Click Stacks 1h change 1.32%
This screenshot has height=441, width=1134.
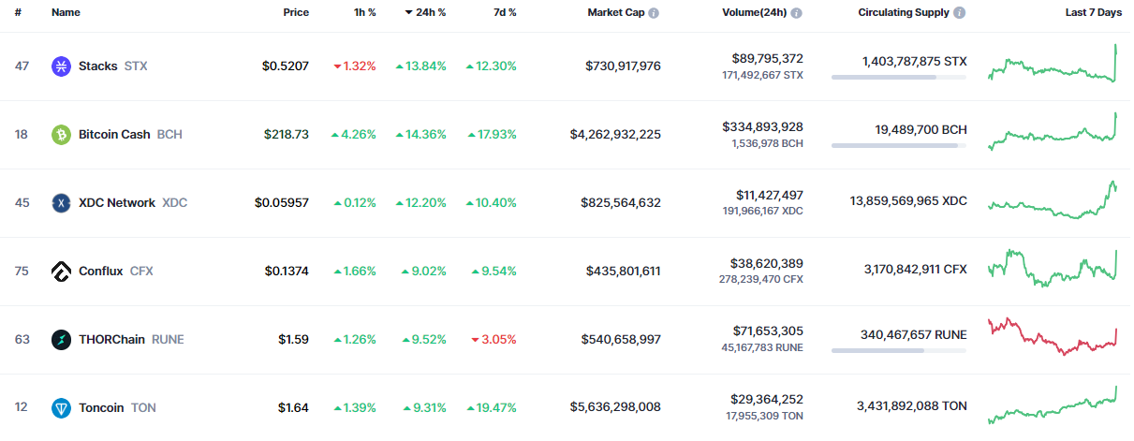(x=355, y=66)
